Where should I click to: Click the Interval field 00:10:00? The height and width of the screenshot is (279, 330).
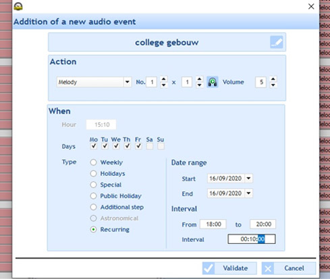252,239
